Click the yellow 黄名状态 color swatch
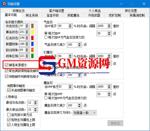 point(32,32)
